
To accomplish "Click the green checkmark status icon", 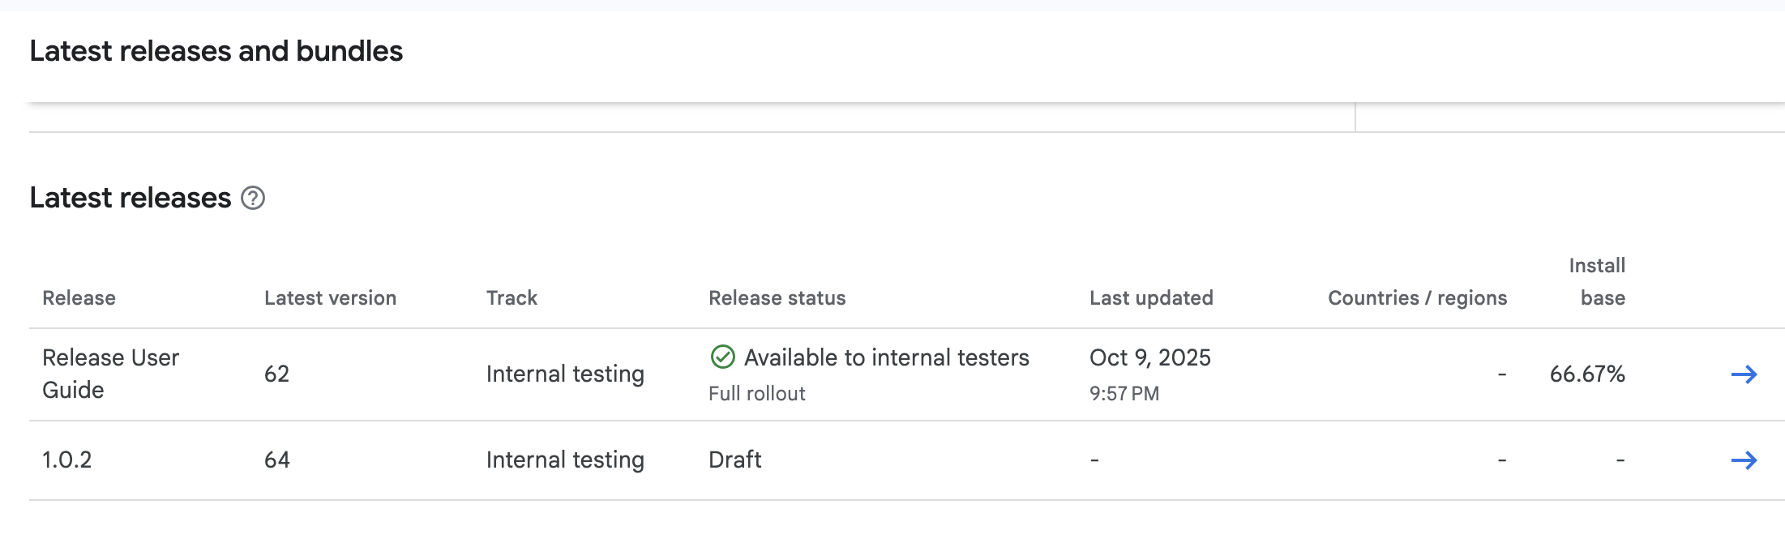I will [722, 357].
